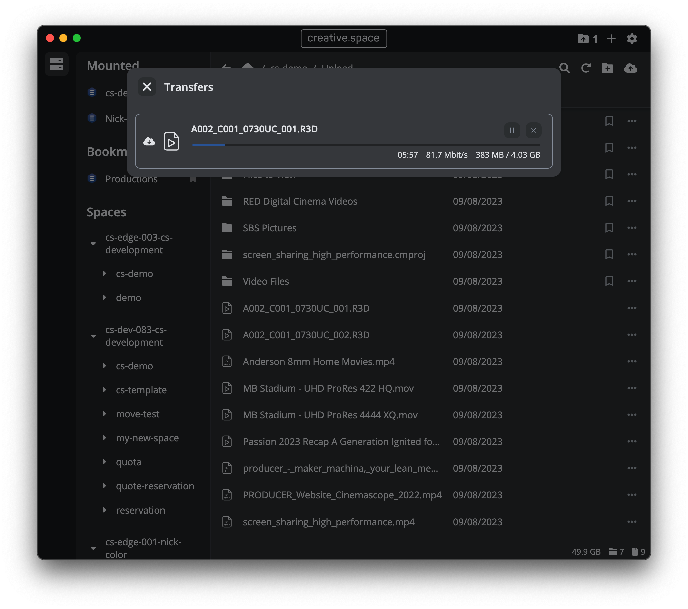Expand cs-demo under cs-dev-083-cs-development
This screenshot has height=609, width=688.
click(105, 366)
